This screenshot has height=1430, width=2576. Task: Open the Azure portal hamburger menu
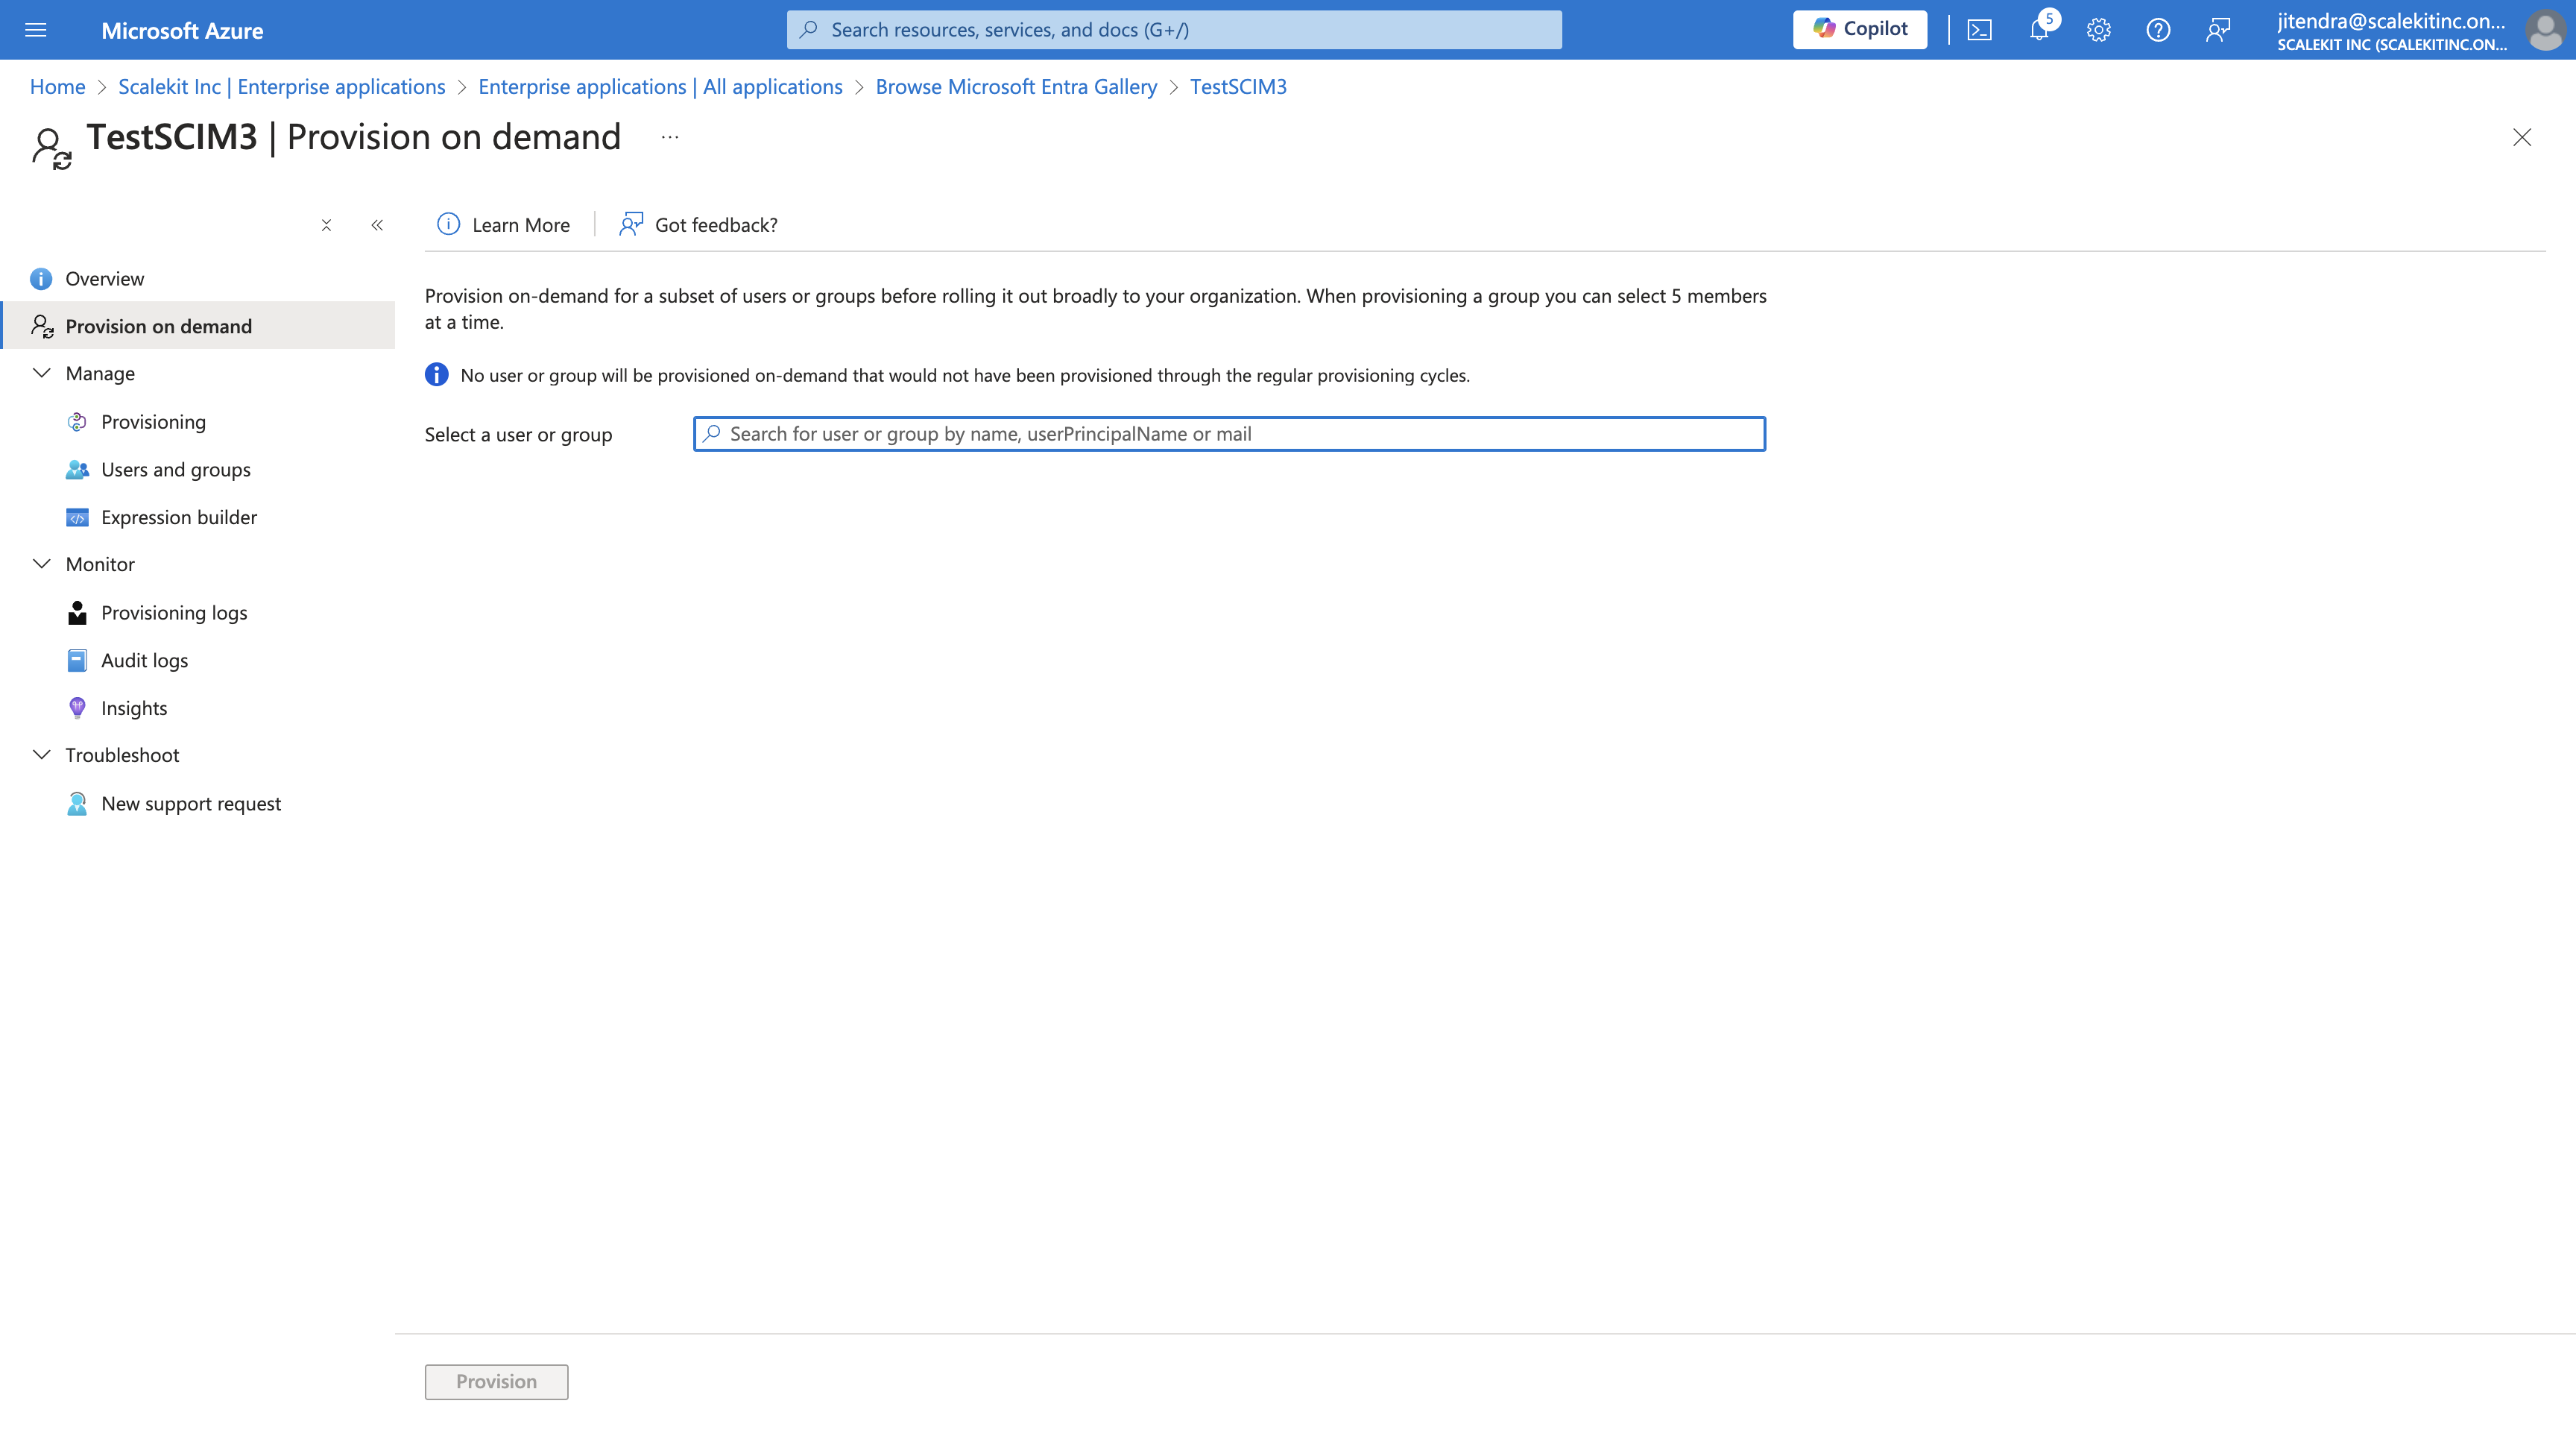click(x=36, y=30)
